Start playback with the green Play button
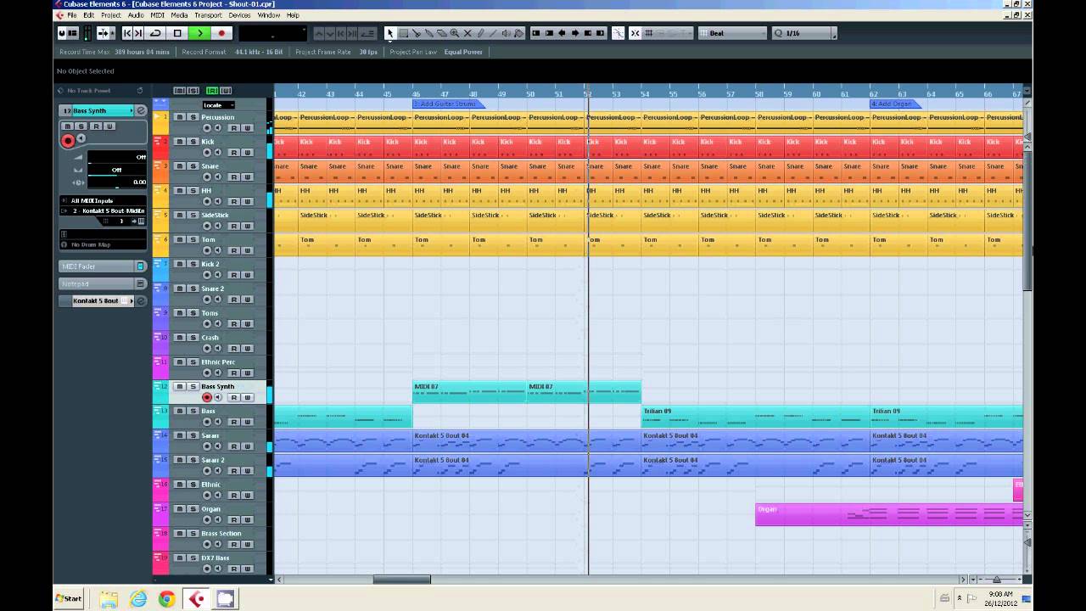 coord(199,33)
